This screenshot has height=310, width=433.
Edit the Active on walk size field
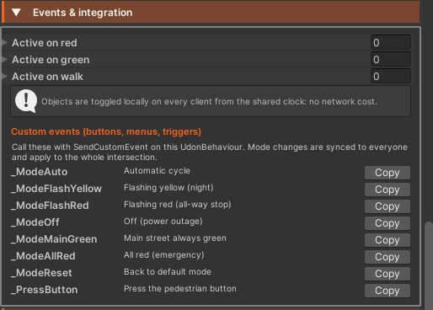[x=391, y=77]
